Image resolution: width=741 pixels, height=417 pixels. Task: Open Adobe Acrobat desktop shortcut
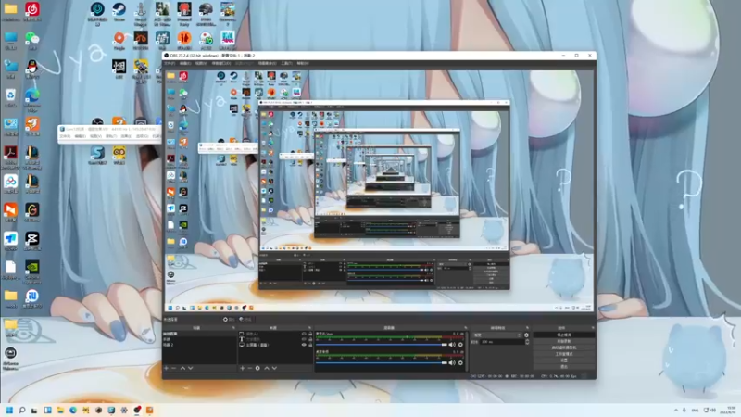click(10, 155)
